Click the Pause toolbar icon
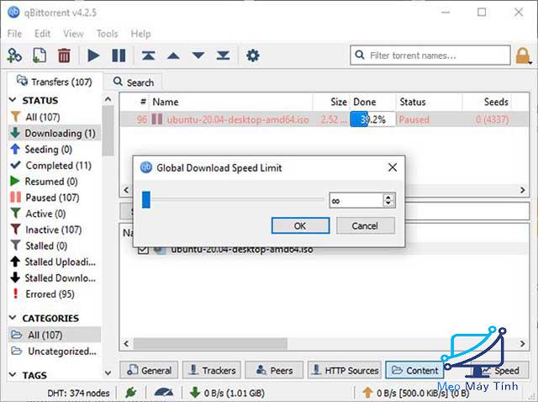 (x=119, y=56)
